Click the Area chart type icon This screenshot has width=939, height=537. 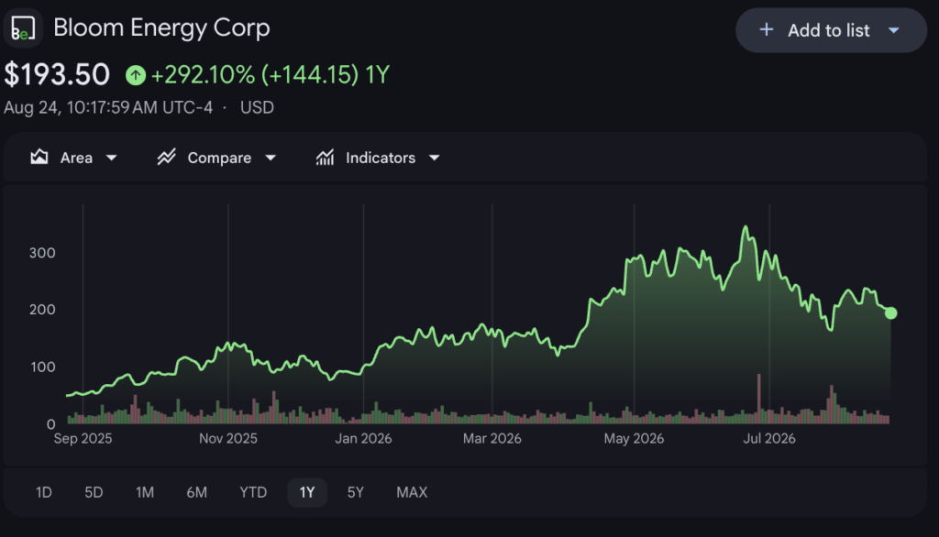pyautogui.click(x=39, y=158)
